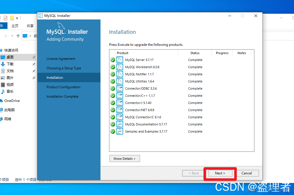The height and width of the screenshot is (195, 294).
Task: Select the Samples and Examples 5.7.17 text
Action: pos(146,131)
